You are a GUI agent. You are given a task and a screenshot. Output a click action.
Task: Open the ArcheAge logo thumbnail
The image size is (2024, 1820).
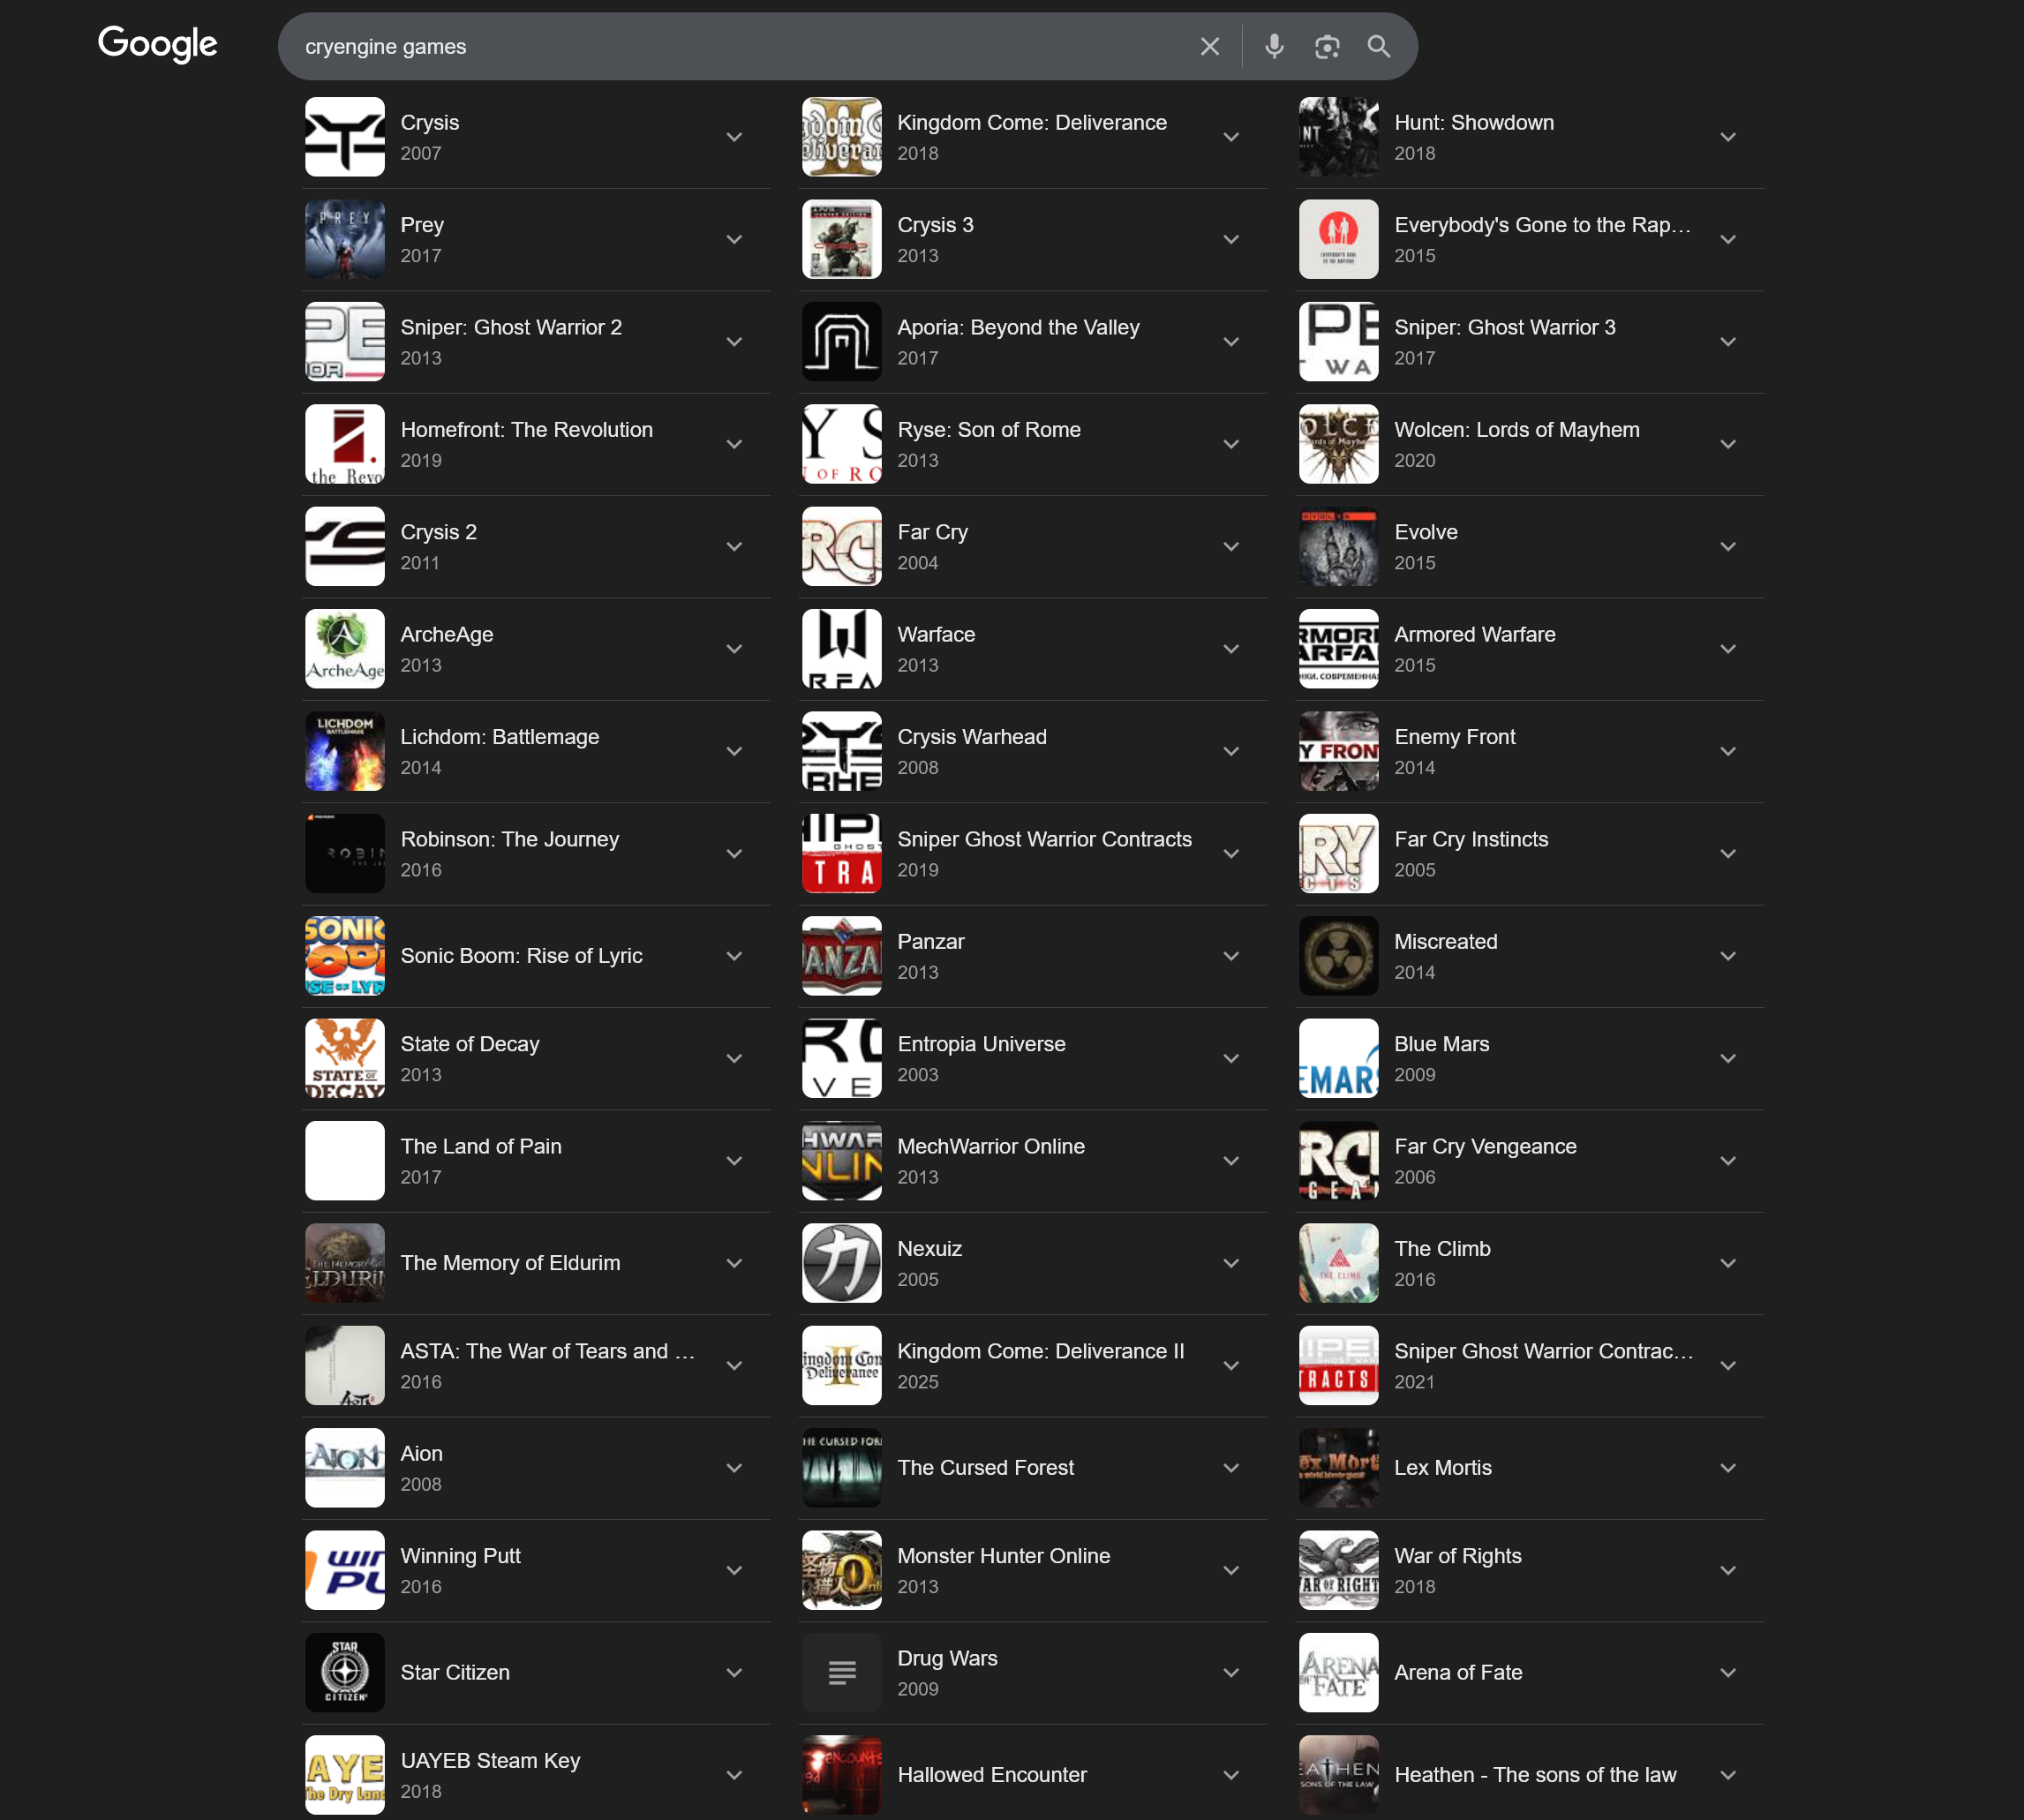[344, 649]
